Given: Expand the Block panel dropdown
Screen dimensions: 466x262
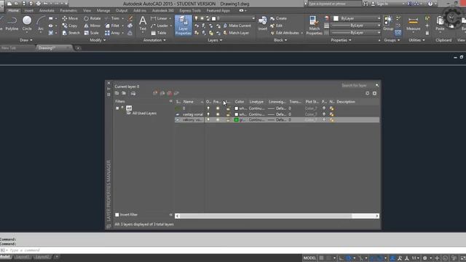Looking at the screenshot, I should pyautogui.click(x=280, y=40).
